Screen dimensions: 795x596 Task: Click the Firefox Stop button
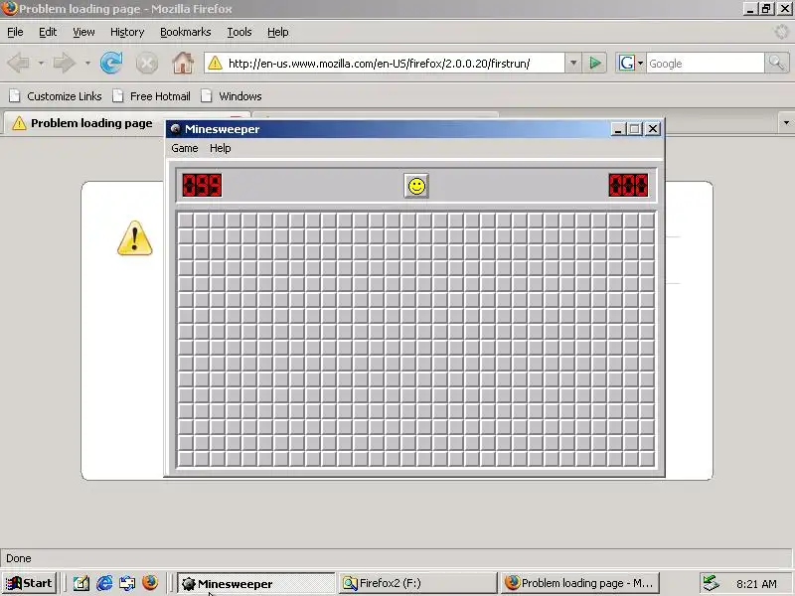point(147,63)
